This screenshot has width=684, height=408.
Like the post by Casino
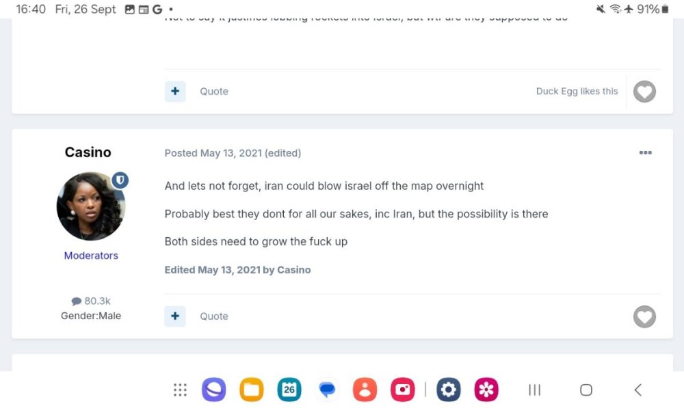point(644,316)
